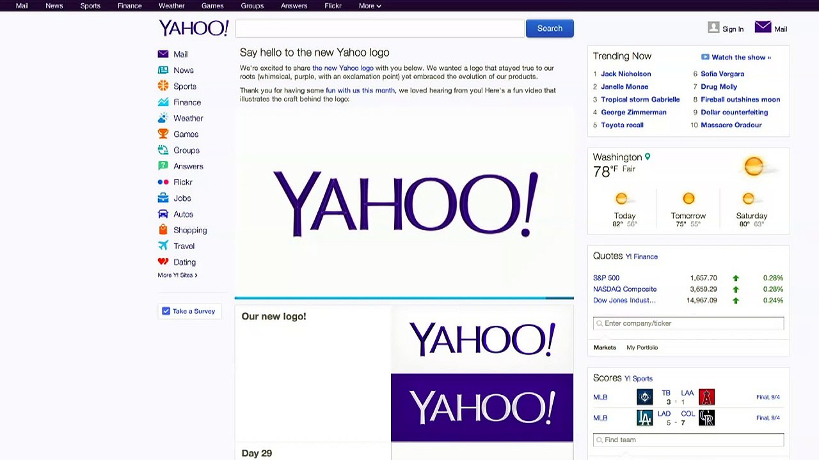Focus the Enter company/ticker field
819x460 pixels.
[x=688, y=323]
